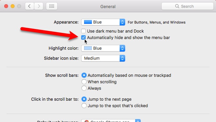Click the blue Appearance color swatch
The height and width of the screenshot is (122, 216).
[x=88, y=22]
